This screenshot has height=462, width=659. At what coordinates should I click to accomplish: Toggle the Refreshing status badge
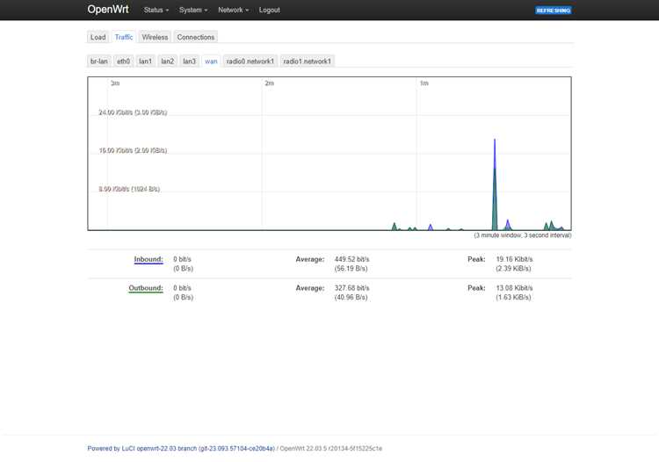pos(553,11)
